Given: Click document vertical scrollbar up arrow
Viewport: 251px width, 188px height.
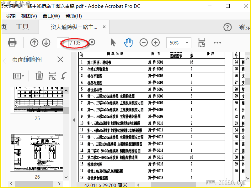Looking at the screenshot, I should pyautogui.click(x=248, y=59).
